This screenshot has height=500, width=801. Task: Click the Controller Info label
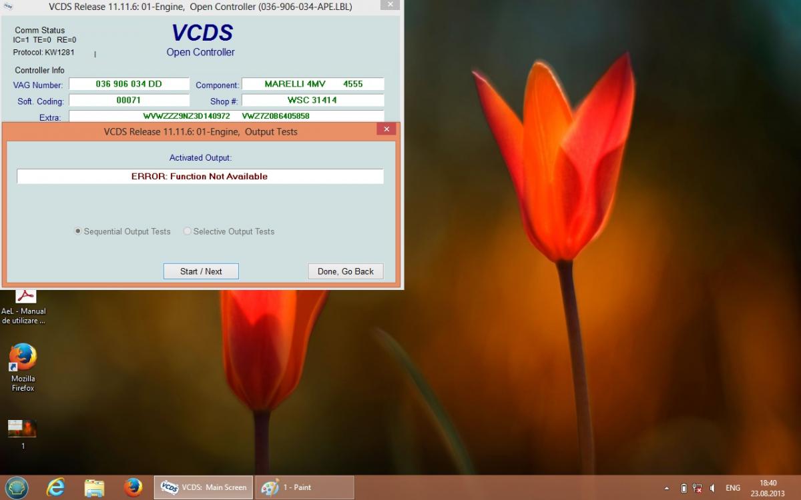[x=40, y=70]
